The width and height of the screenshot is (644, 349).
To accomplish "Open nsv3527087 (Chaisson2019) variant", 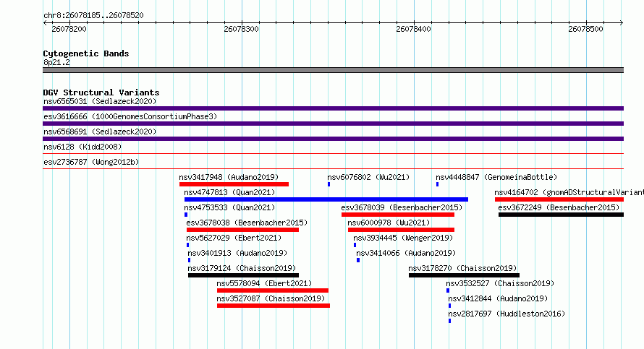I will 271,298.
